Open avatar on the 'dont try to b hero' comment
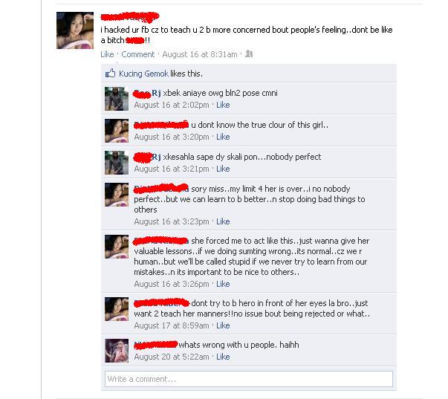 point(117,309)
